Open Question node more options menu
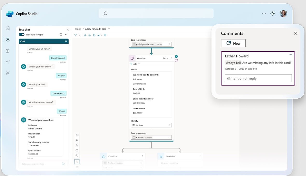Image resolution: width=306 pixels, height=176 pixels. pos(171,58)
